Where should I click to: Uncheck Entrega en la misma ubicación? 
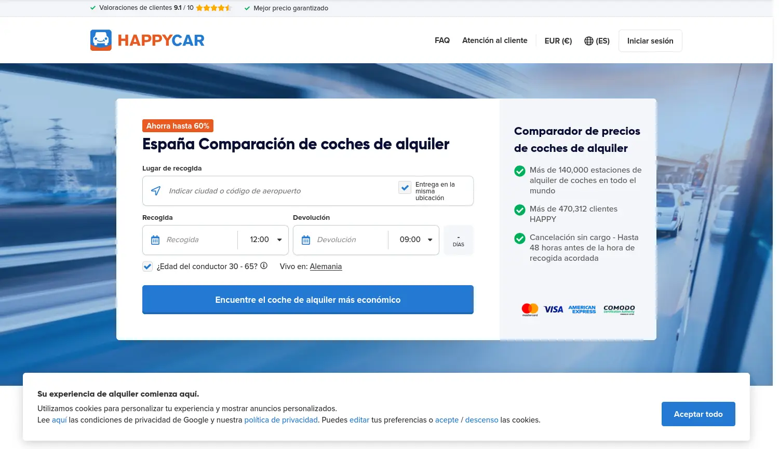click(405, 188)
